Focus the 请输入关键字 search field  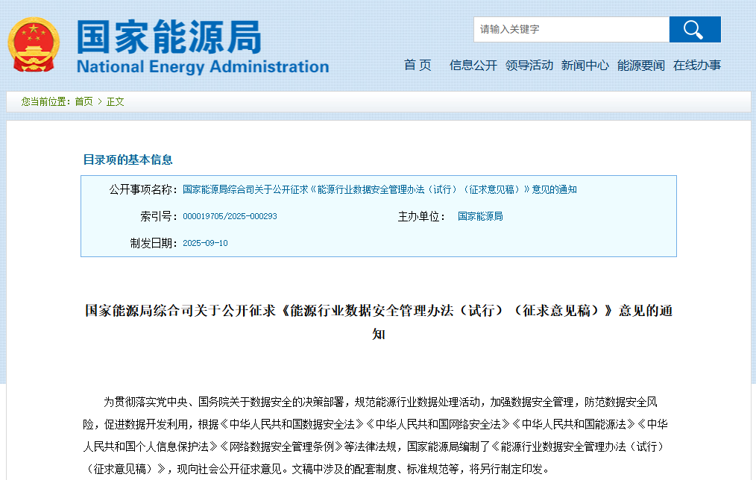coord(571,30)
